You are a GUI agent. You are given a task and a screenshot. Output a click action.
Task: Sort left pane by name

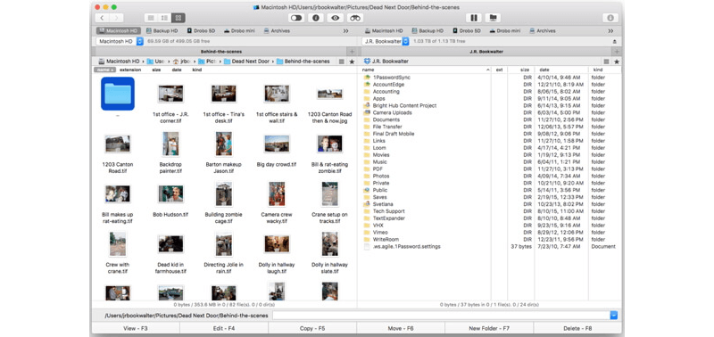click(104, 70)
